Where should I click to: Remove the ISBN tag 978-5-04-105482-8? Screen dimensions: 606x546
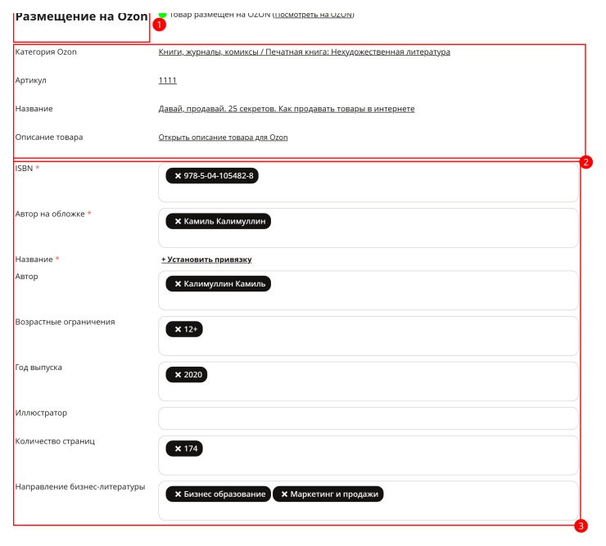click(x=178, y=176)
